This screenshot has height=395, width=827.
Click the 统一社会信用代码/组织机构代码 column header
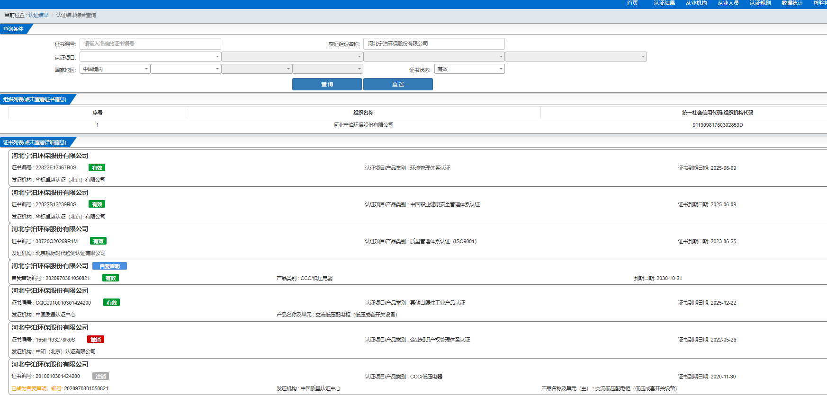click(718, 113)
